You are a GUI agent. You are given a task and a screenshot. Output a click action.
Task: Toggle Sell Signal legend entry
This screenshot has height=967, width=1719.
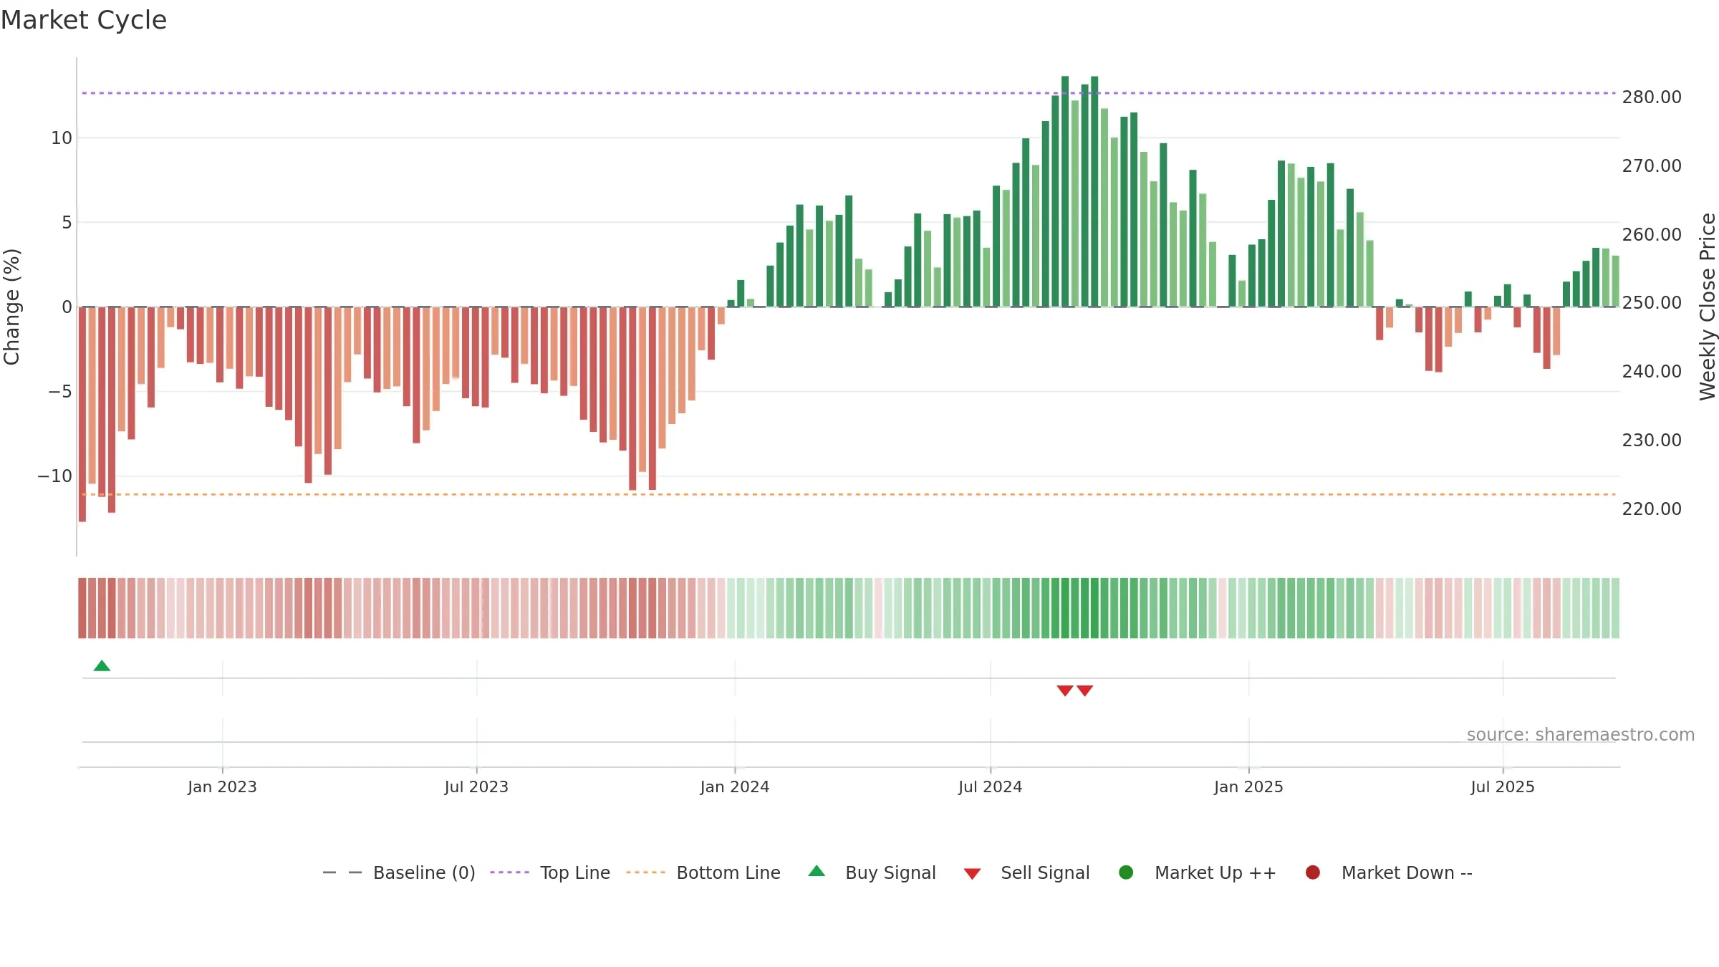tap(1026, 872)
